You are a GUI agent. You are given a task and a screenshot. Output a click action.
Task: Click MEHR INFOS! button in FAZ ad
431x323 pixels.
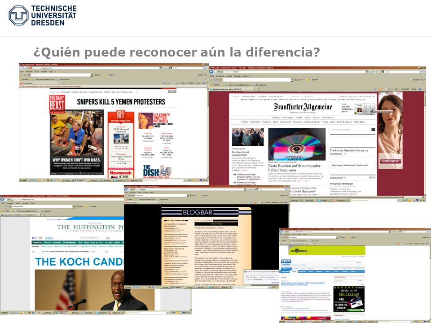(390, 161)
